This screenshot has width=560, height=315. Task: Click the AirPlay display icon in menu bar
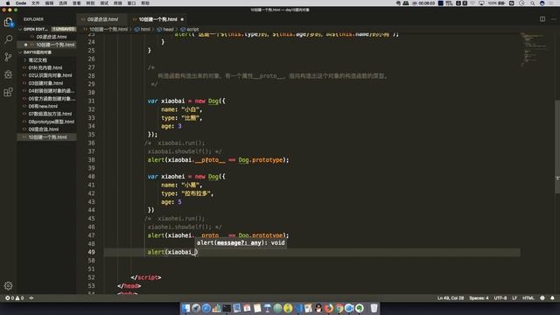click(481, 3)
